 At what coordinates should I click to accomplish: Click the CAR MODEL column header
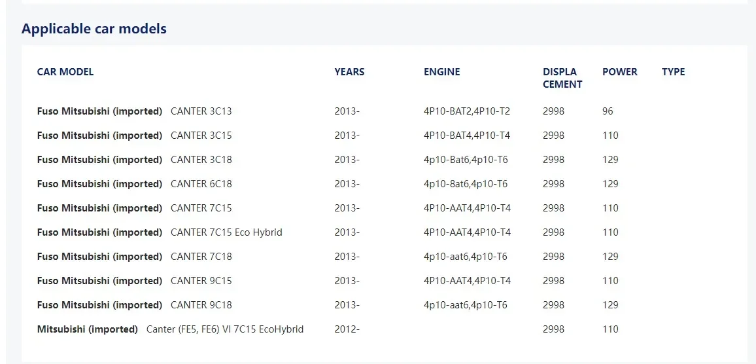click(65, 72)
